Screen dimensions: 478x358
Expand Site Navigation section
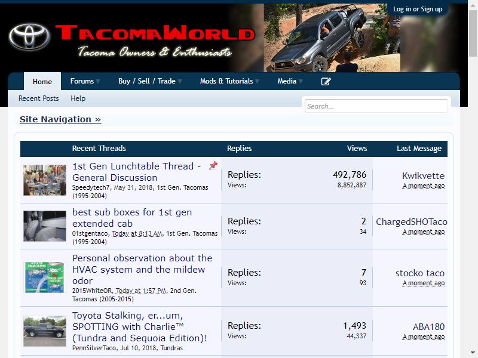[60, 119]
